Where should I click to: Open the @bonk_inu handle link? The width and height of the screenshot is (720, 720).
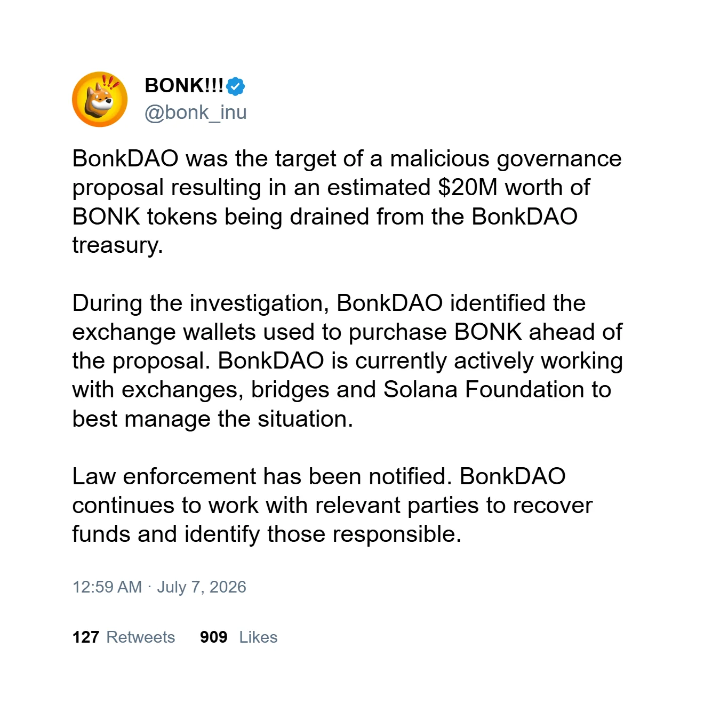tap(196, 113)
